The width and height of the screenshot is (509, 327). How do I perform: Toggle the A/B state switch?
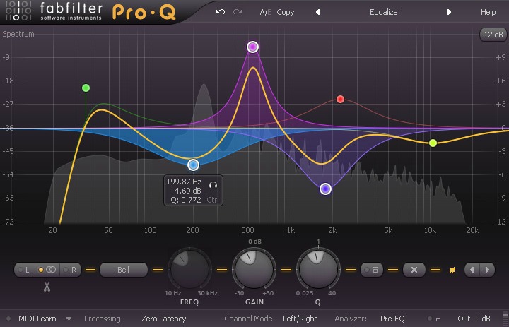(x=265, y=12)
